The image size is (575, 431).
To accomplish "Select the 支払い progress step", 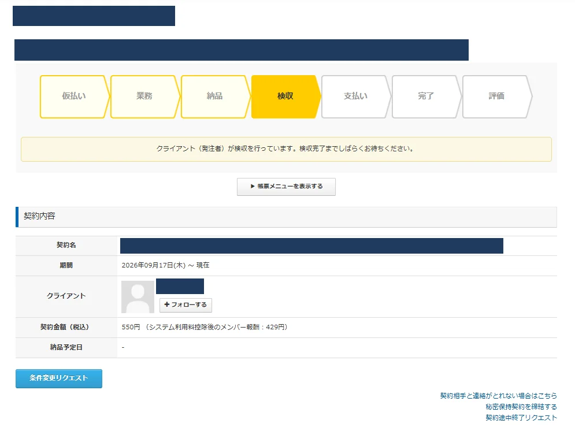I will [356, 96].
